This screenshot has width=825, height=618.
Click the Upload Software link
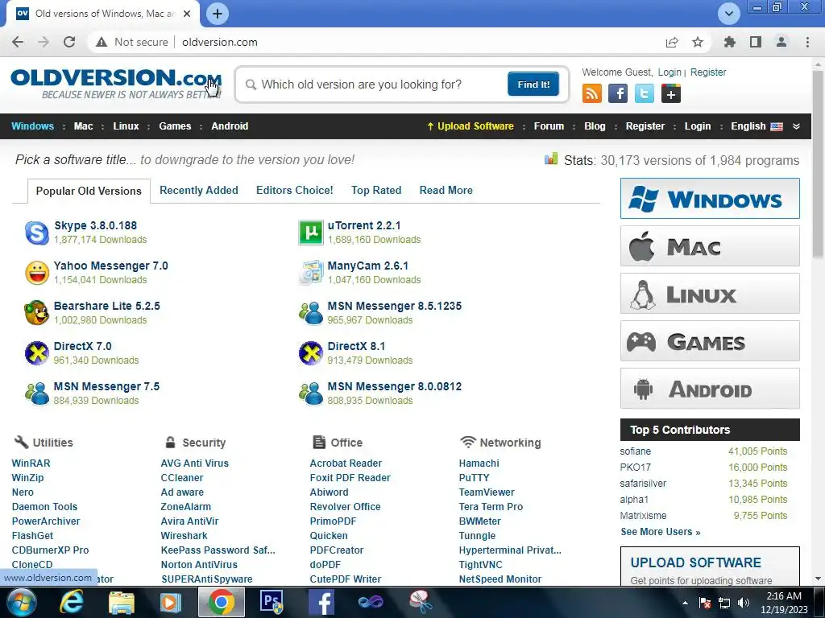pos(471,126)
